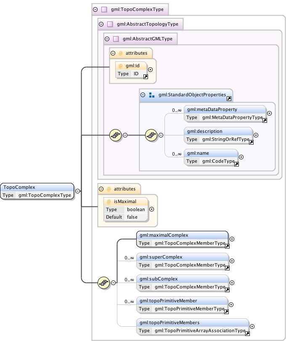Follow the reference arrow on gml:metaDataProperty
Screen dimensions: 286x341
pyautogui.click(x=265, y=121)
